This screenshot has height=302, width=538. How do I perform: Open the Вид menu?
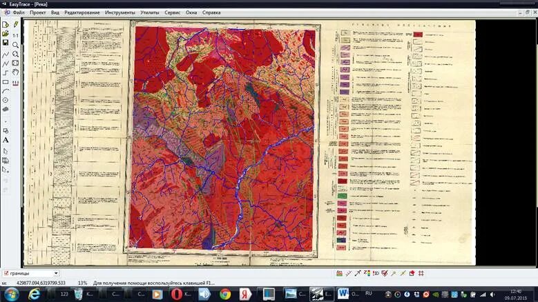coord(55,12)
